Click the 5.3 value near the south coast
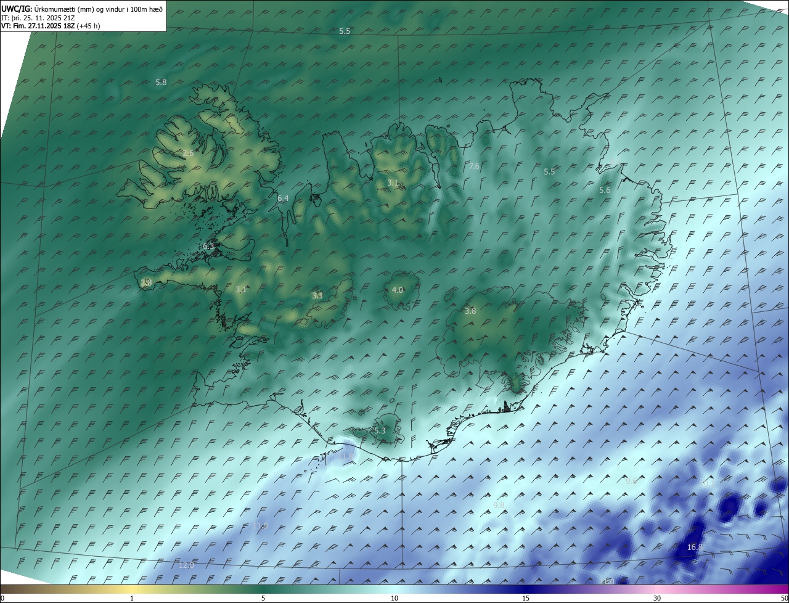 [380, 431]
